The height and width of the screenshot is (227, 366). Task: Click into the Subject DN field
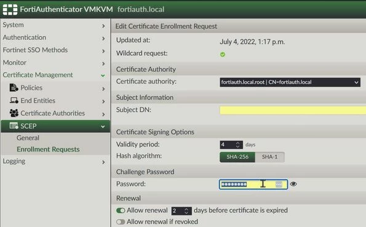click(293, 110)
